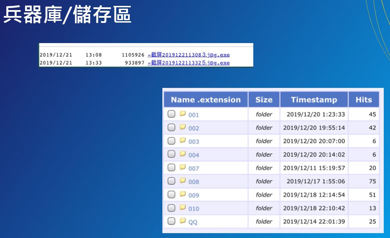
Task: Select timestamp 2019/12/20 1:23:33
Action: pyautogui.click(x=316, y=114)
